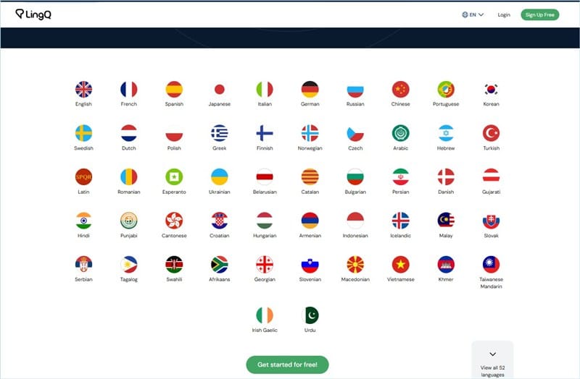
Task: Select the Esperanto green star icon
Action: click(174, 176)
